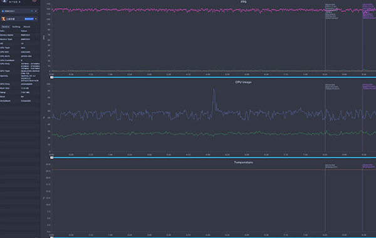Click the blue highlighted tag in app selector
This screenshot has width=376, height=238.
point(29,19)
